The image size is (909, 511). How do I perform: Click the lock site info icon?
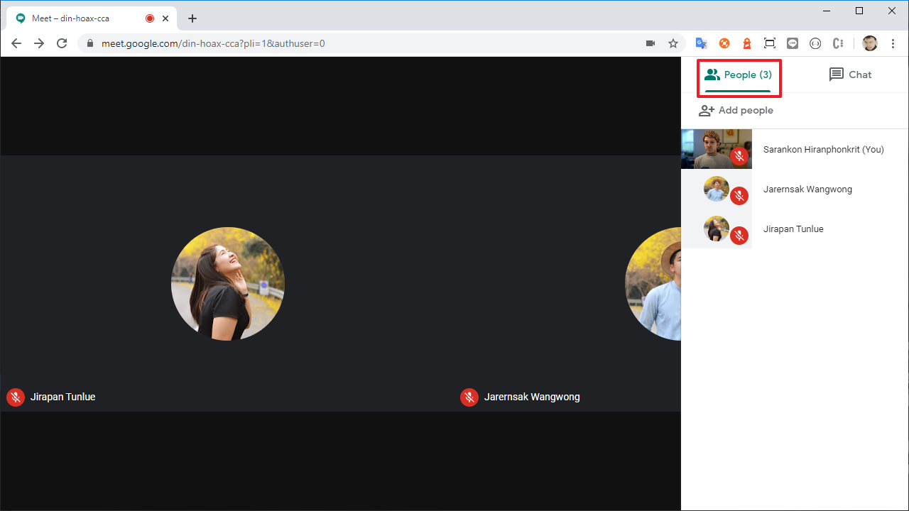pyautogui.click(x=90, y=43)
